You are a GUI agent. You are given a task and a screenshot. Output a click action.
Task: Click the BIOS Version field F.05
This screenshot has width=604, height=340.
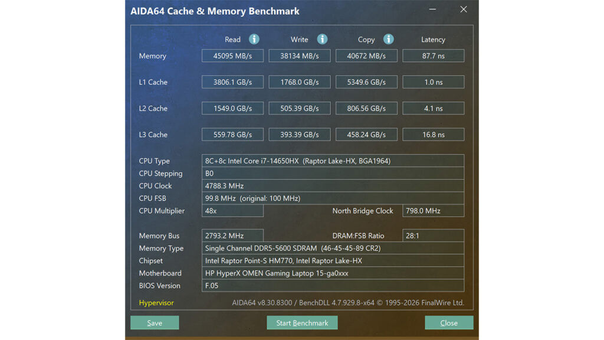coord(333,285)
